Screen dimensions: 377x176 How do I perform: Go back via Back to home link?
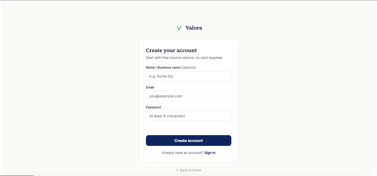click(x=189, y=170)
